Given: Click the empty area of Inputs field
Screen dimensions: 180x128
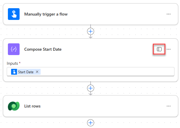Looking at the screenshot, I should tap(108, 72).
